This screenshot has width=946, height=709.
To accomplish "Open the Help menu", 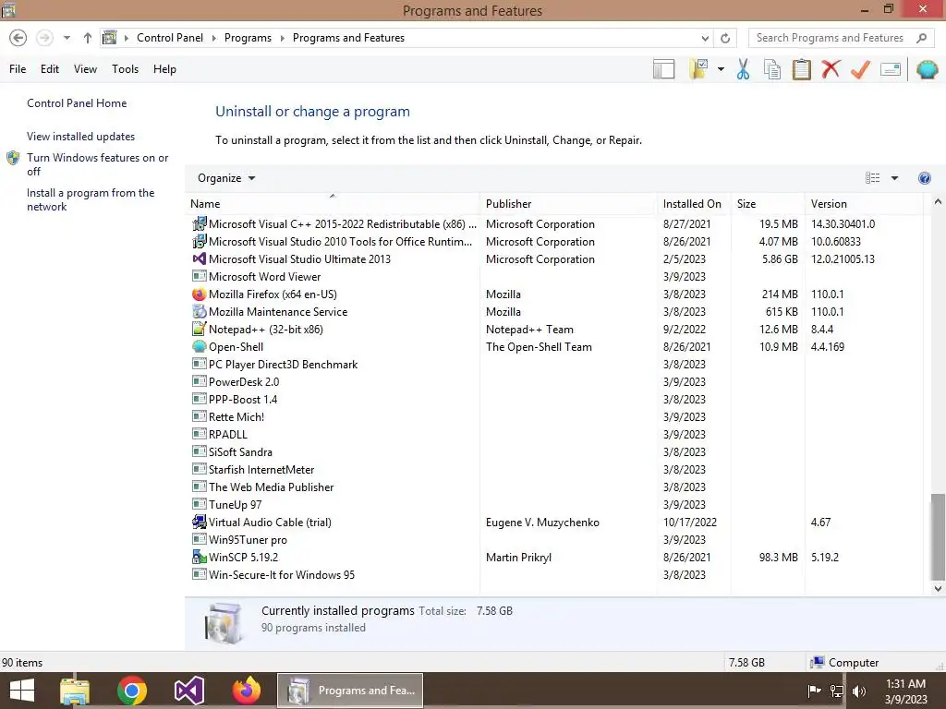I will pos(164,69).
